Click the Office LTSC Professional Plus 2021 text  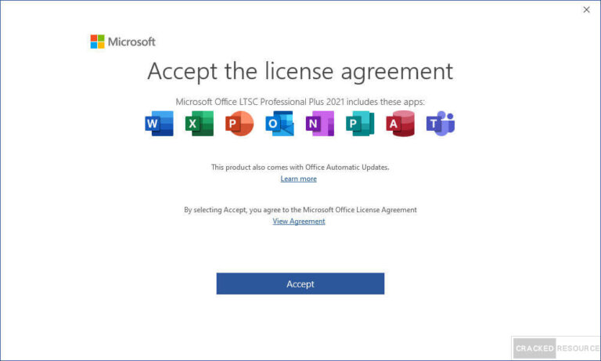point(300,102)
